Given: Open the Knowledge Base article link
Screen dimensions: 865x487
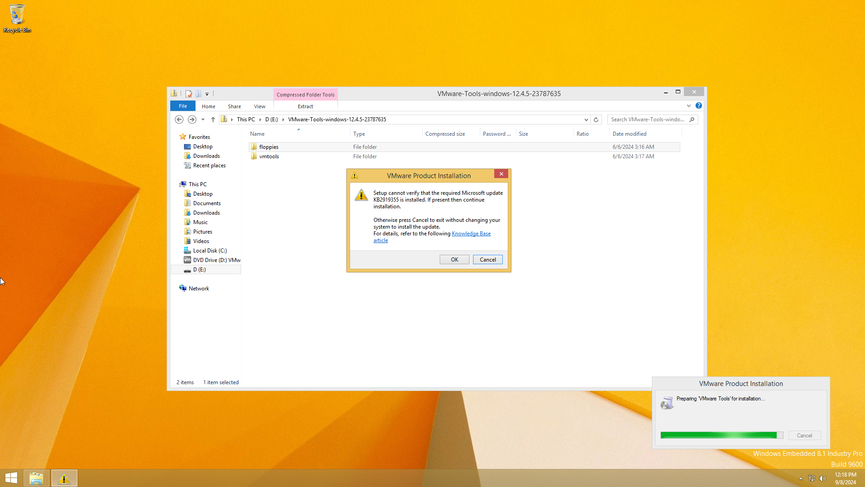Looking at the screenshot, I should (x=471, y=234).
